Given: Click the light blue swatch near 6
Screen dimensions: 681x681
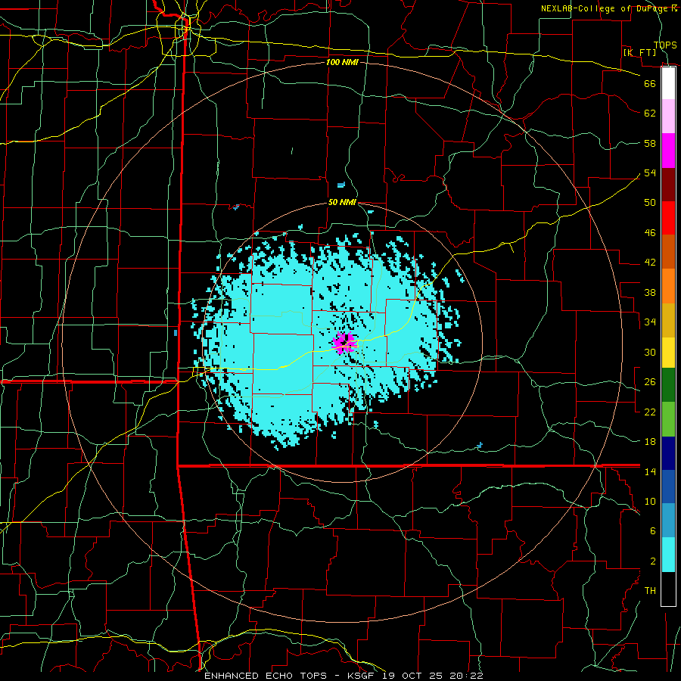Looking at the screenshot, I should click(668, 521).
